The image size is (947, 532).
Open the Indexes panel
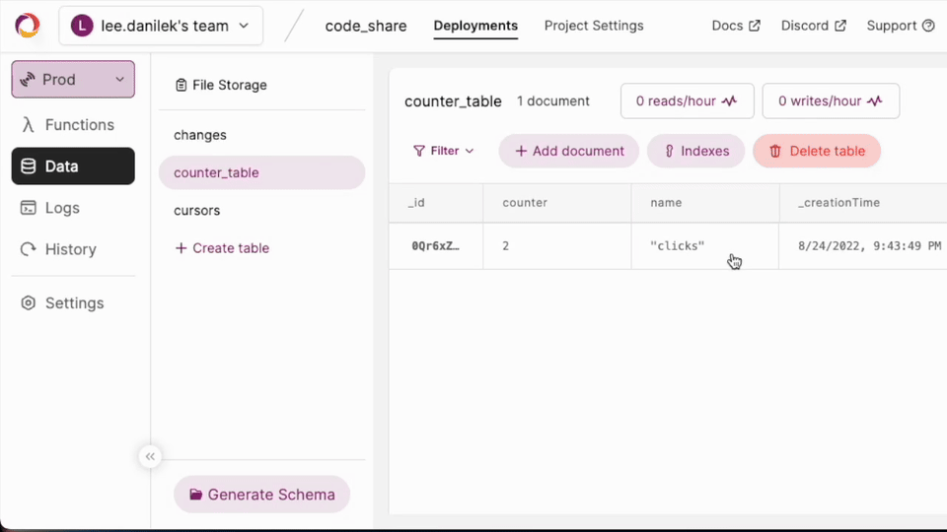pos(695,151)
